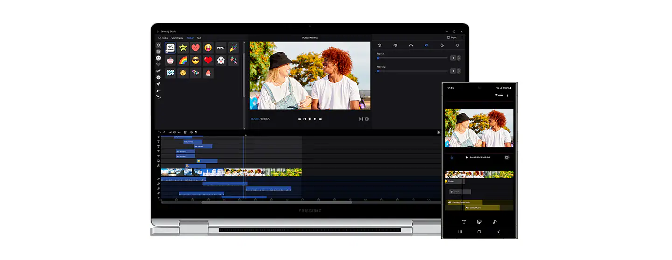Toggle fullscreen on phone preview
This screenshot has width=672, height=260.
(x=507, y=157)
